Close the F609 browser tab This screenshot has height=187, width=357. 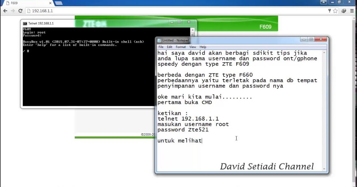point(50,3)
